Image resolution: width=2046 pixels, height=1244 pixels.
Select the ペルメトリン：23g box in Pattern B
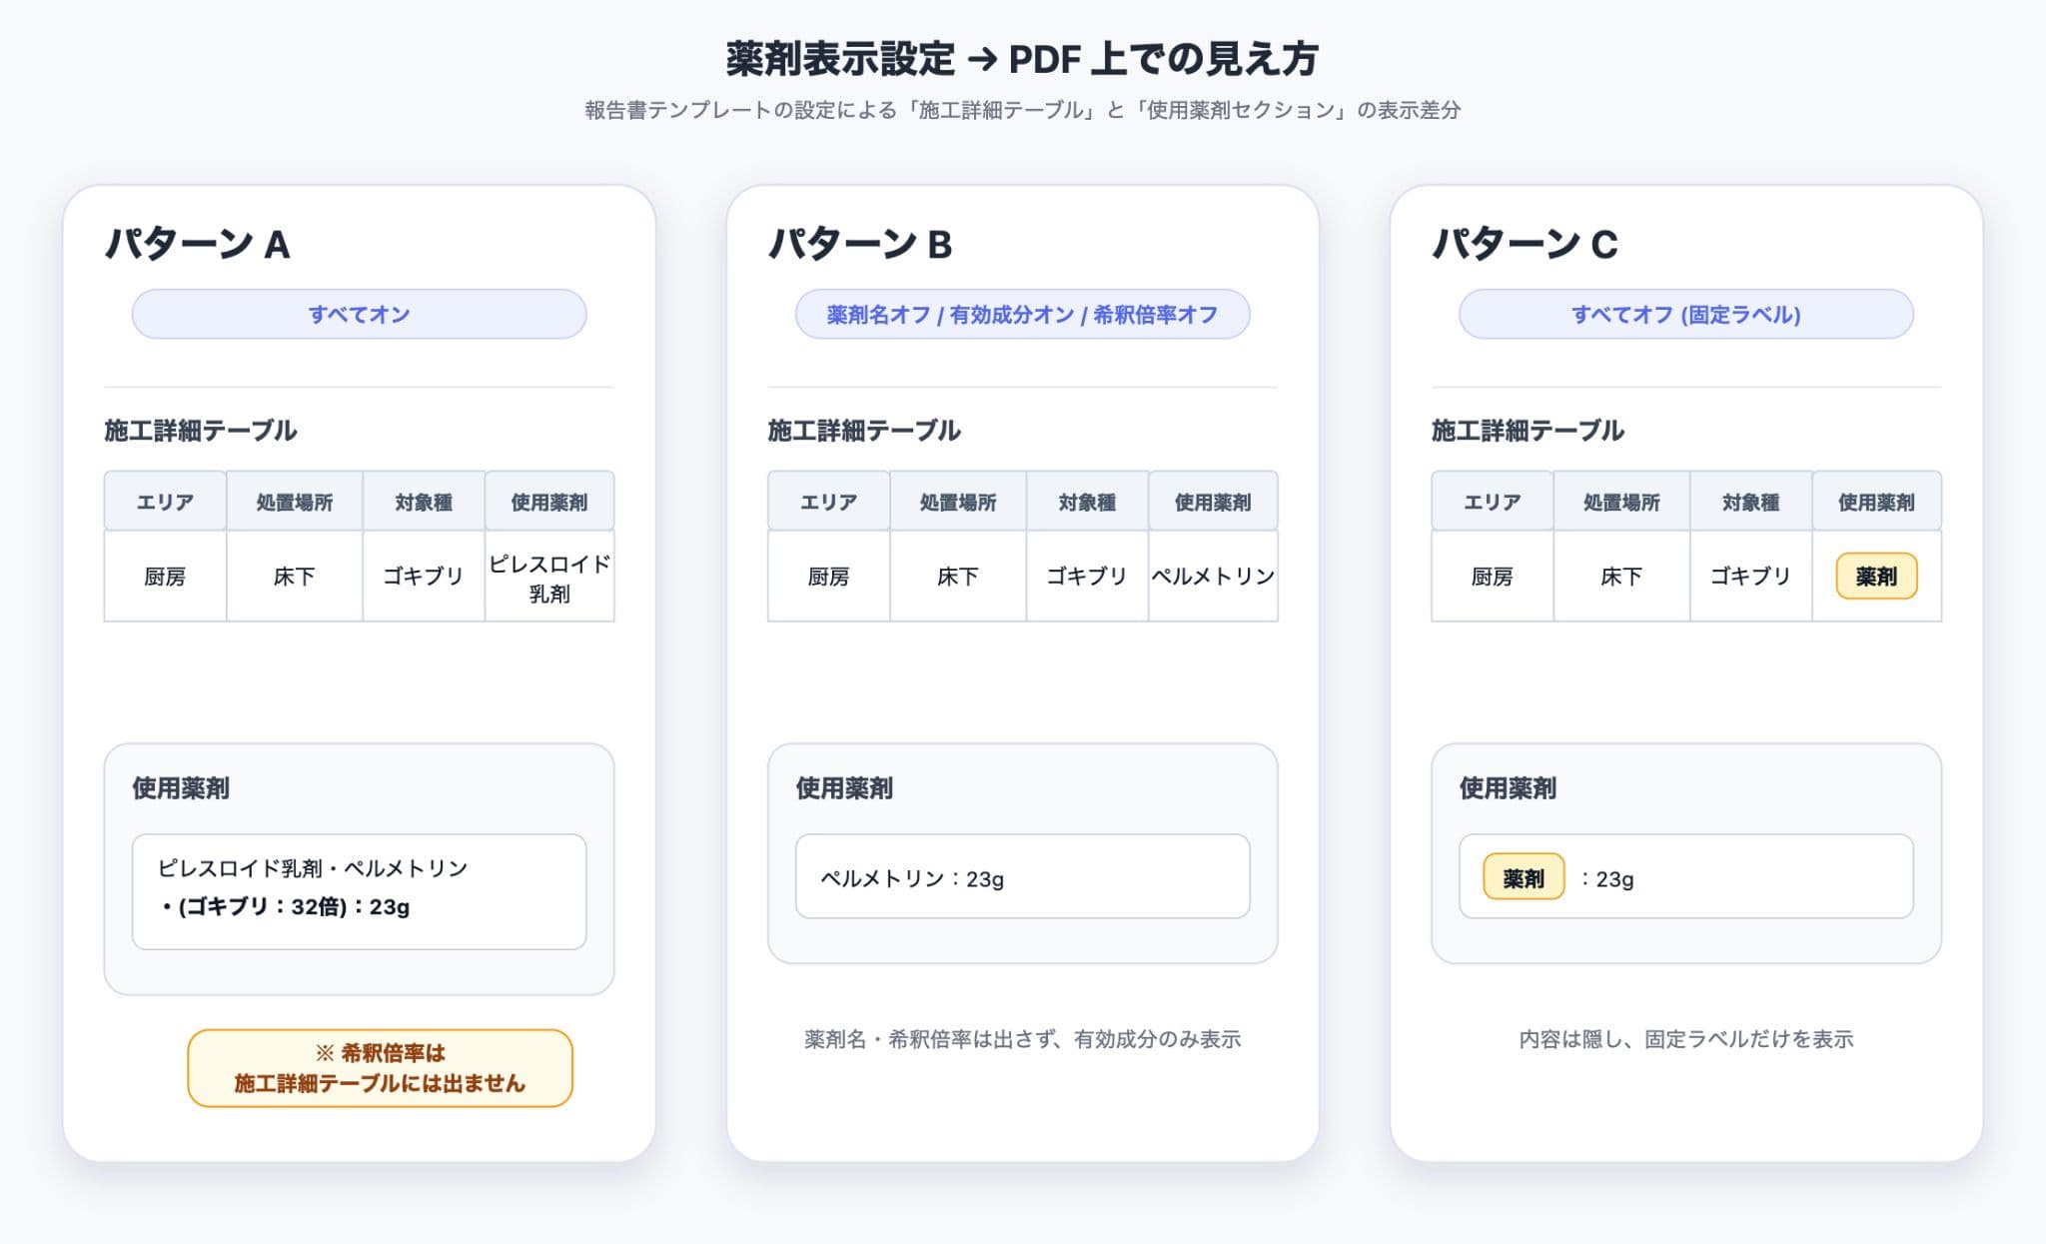tap(1022, 876)
